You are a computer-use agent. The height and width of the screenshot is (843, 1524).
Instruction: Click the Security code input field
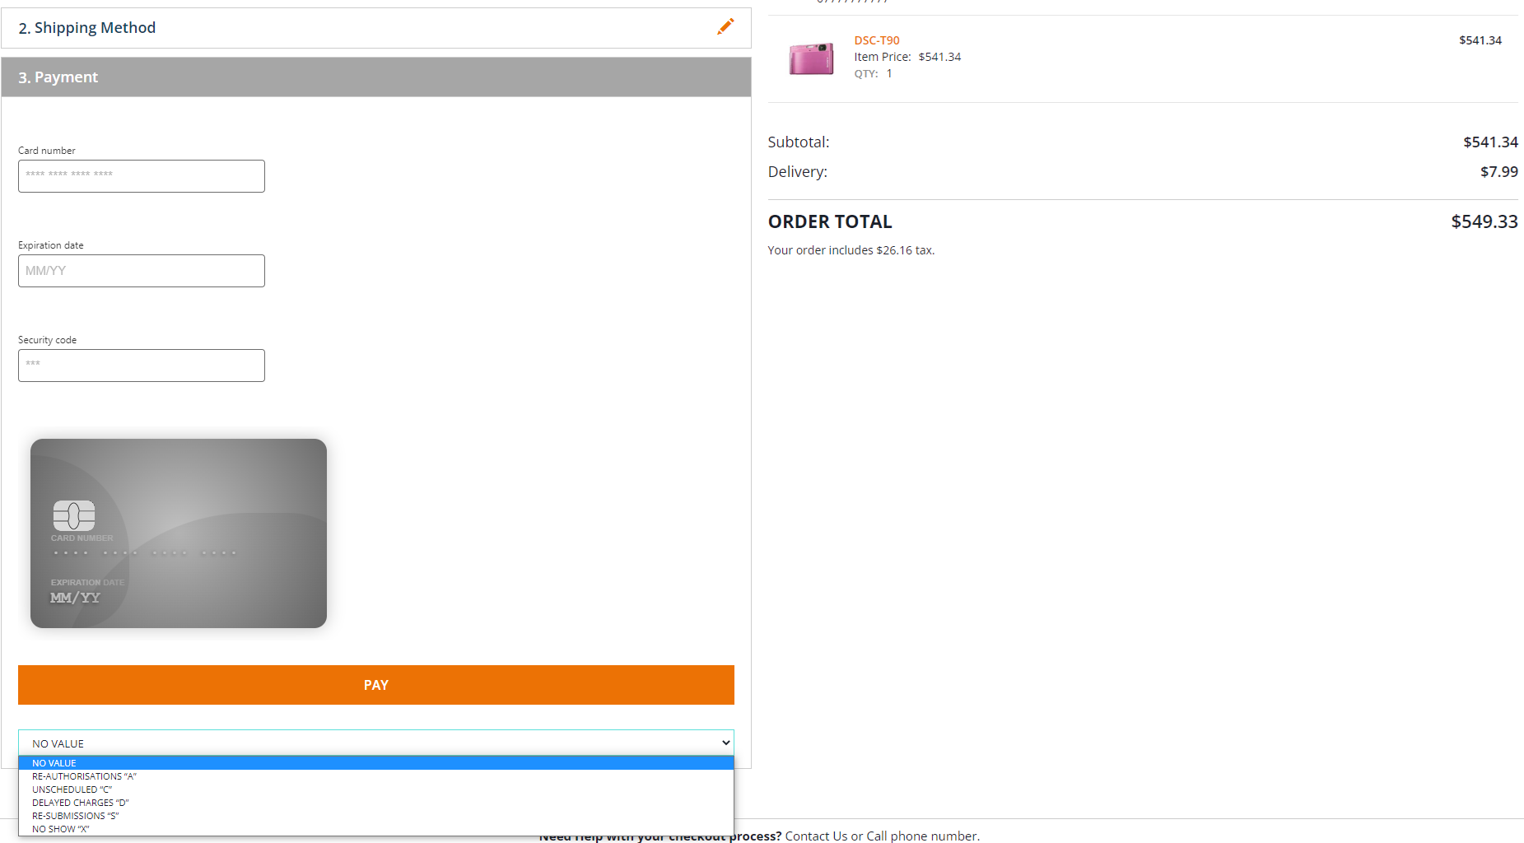click(x=142, y=366)
